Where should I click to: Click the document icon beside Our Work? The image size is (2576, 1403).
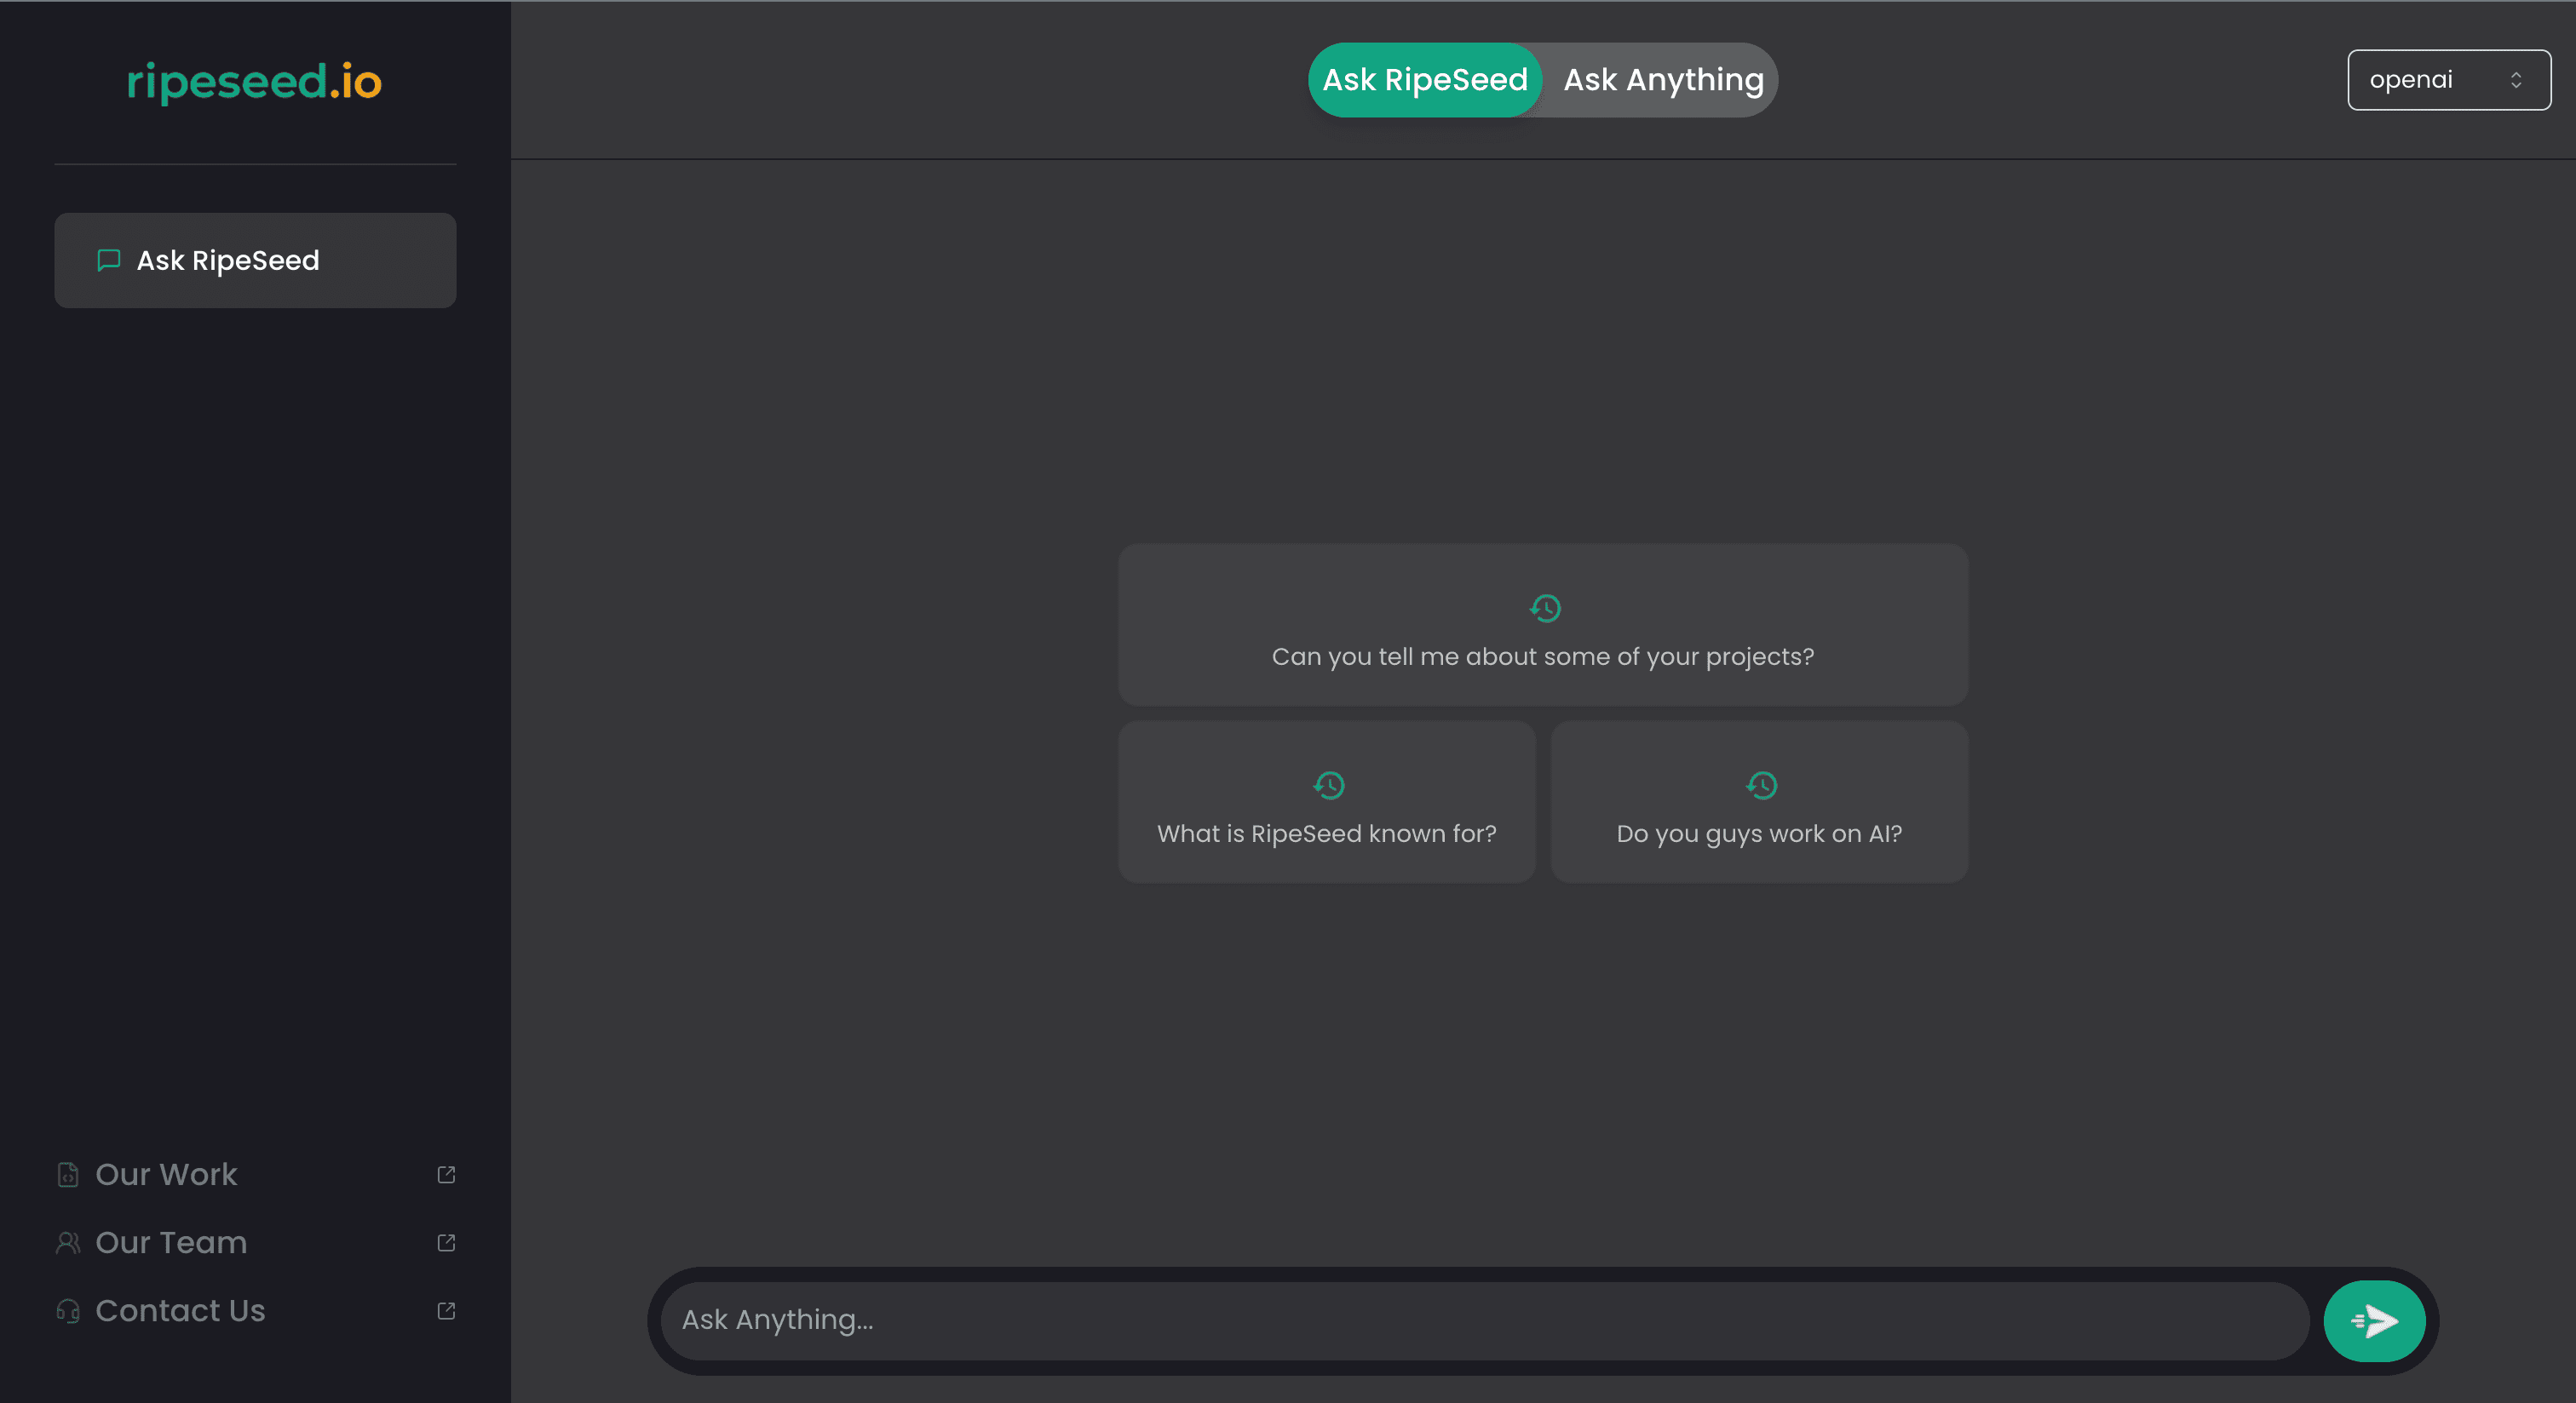(68, 1174)
